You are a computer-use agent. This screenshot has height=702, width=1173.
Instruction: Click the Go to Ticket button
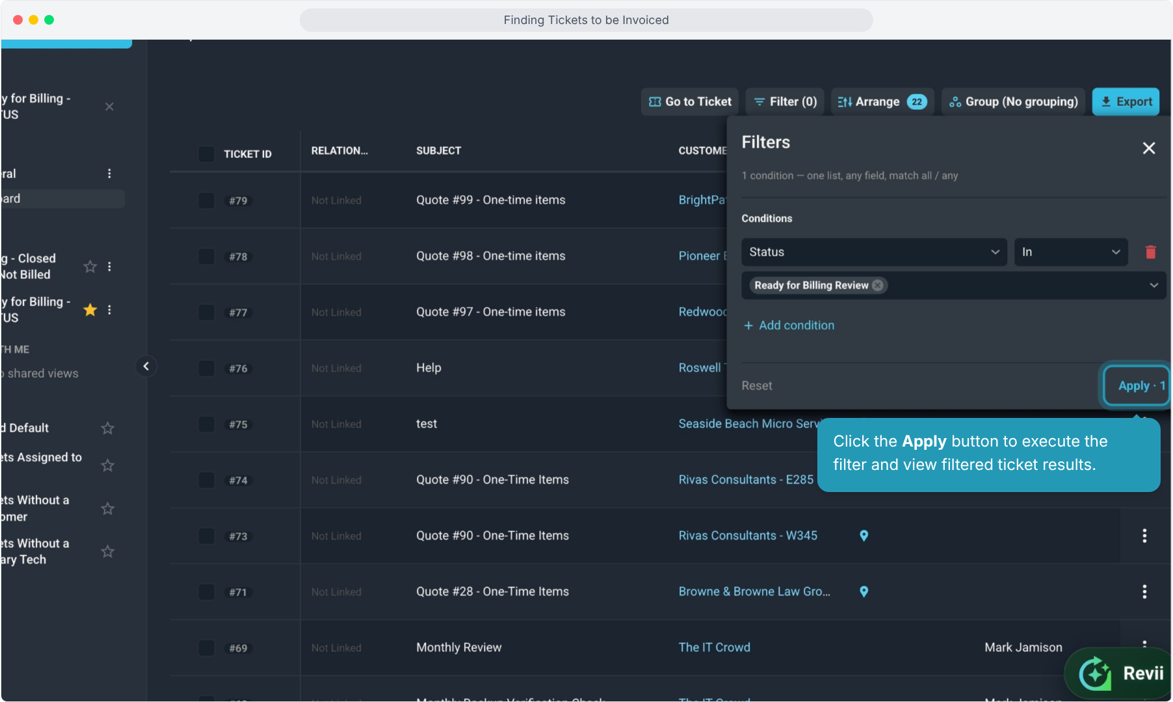click(x=690, y=102)
